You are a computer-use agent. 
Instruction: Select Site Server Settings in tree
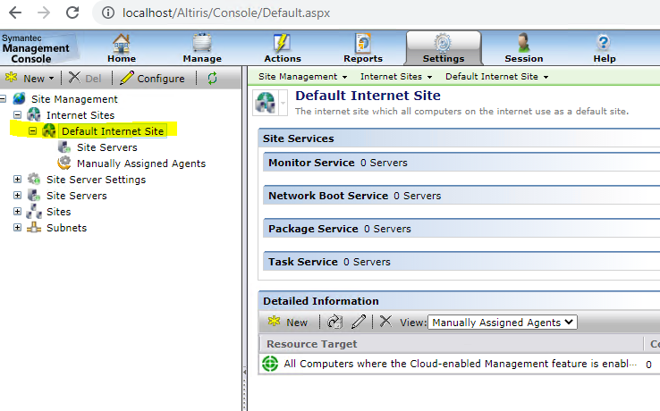[96, 180]
